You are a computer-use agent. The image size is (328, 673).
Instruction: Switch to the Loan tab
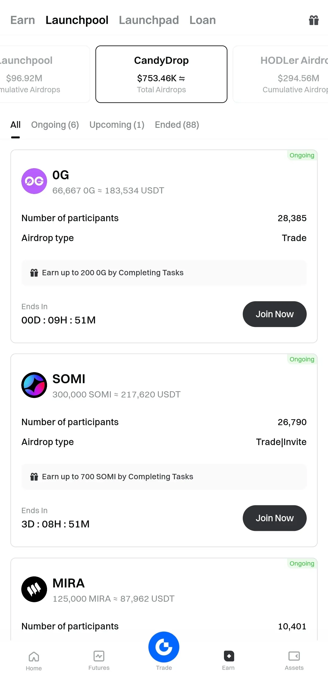tap(202, 20)
